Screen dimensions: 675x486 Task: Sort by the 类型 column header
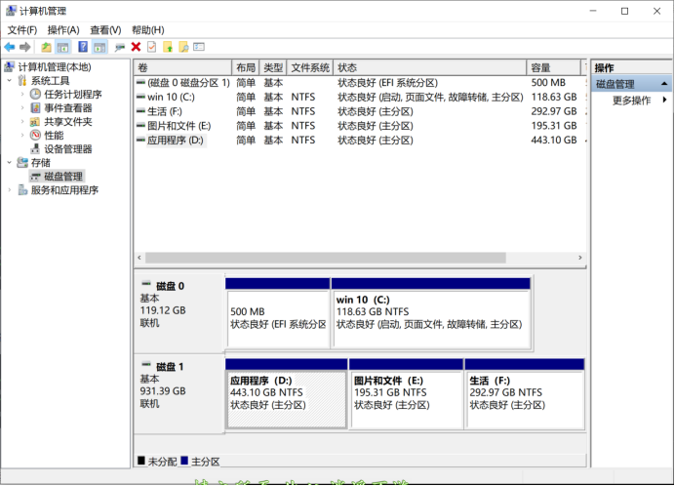[273, 67]
